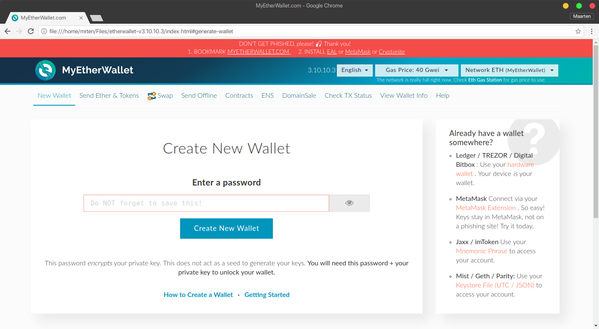Follow the Eth Gas Station link
Viewport: 599px width, 329px height.
(485, 80)
